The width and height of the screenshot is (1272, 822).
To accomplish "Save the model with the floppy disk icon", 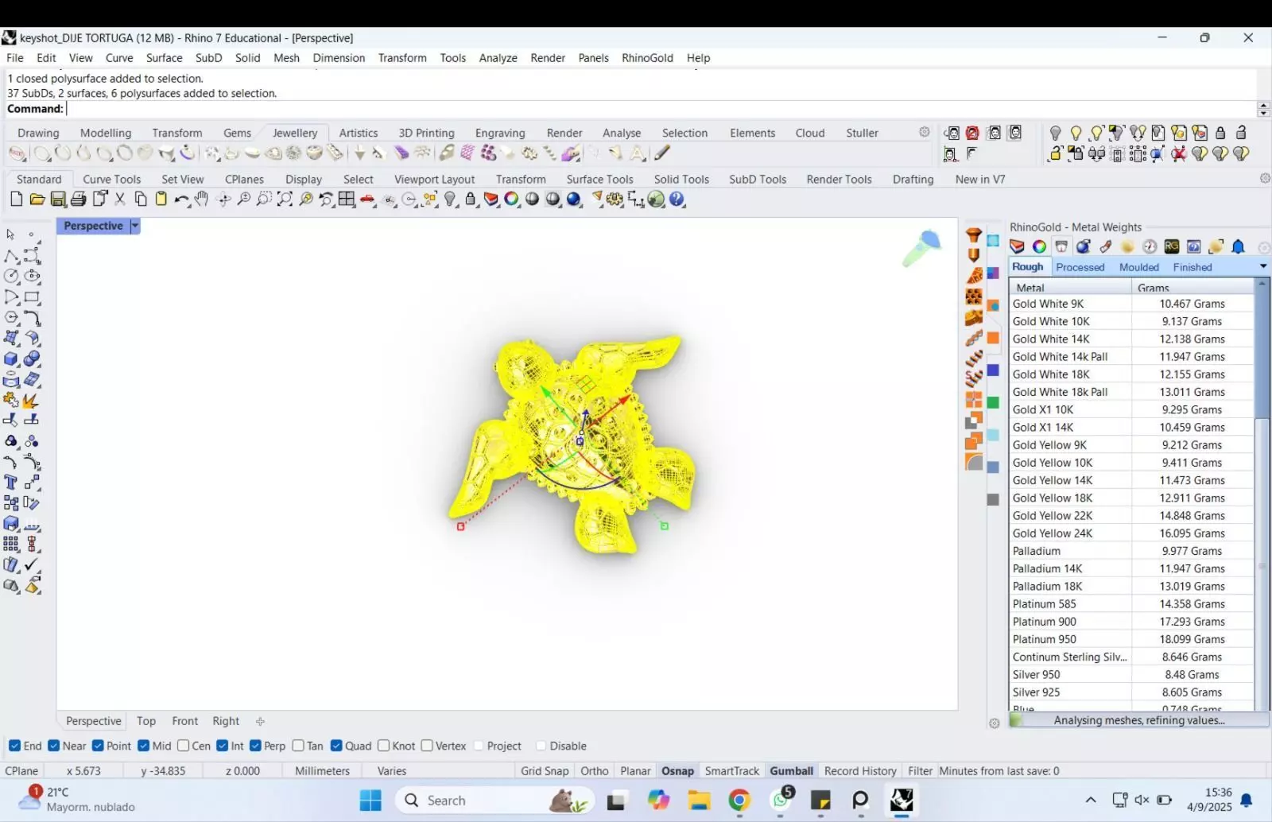I will point(58,200).
